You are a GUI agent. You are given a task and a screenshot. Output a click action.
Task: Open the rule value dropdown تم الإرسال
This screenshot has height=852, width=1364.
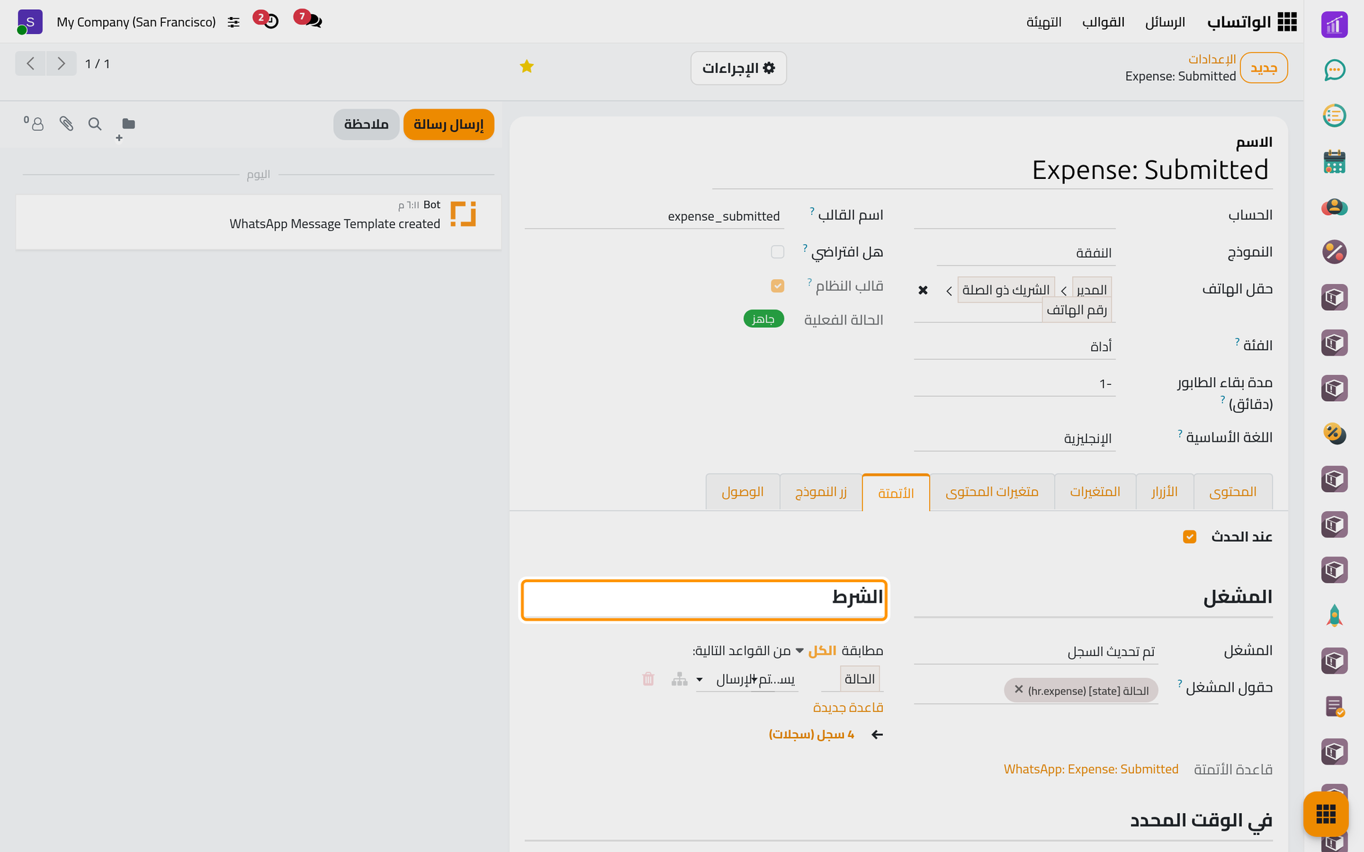click(x=747, y=679)
